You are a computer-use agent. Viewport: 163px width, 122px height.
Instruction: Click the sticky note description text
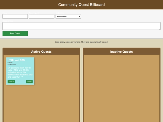(20, 72)
